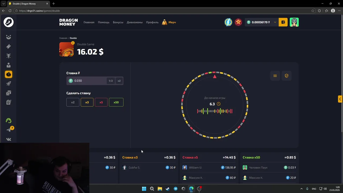Image resolution: width=343 pixels, height=193 pixels.
Task: Open Telegram from the taskbar
Action: coord(176,189)
